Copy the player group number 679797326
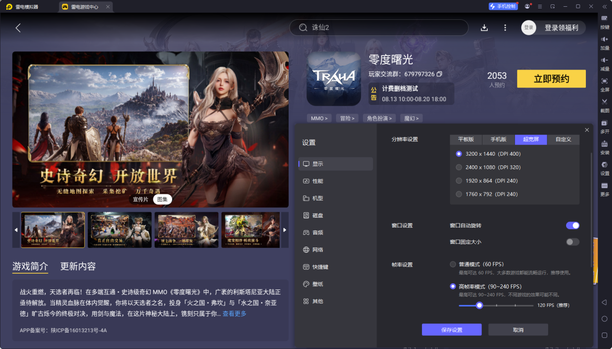 coord(439,74)
